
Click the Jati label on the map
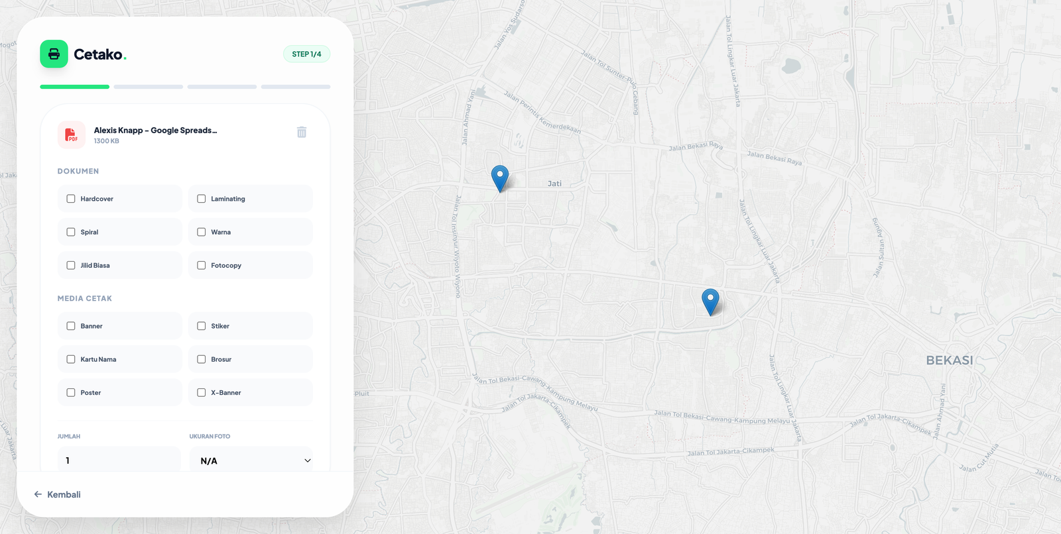coord(554,184)
